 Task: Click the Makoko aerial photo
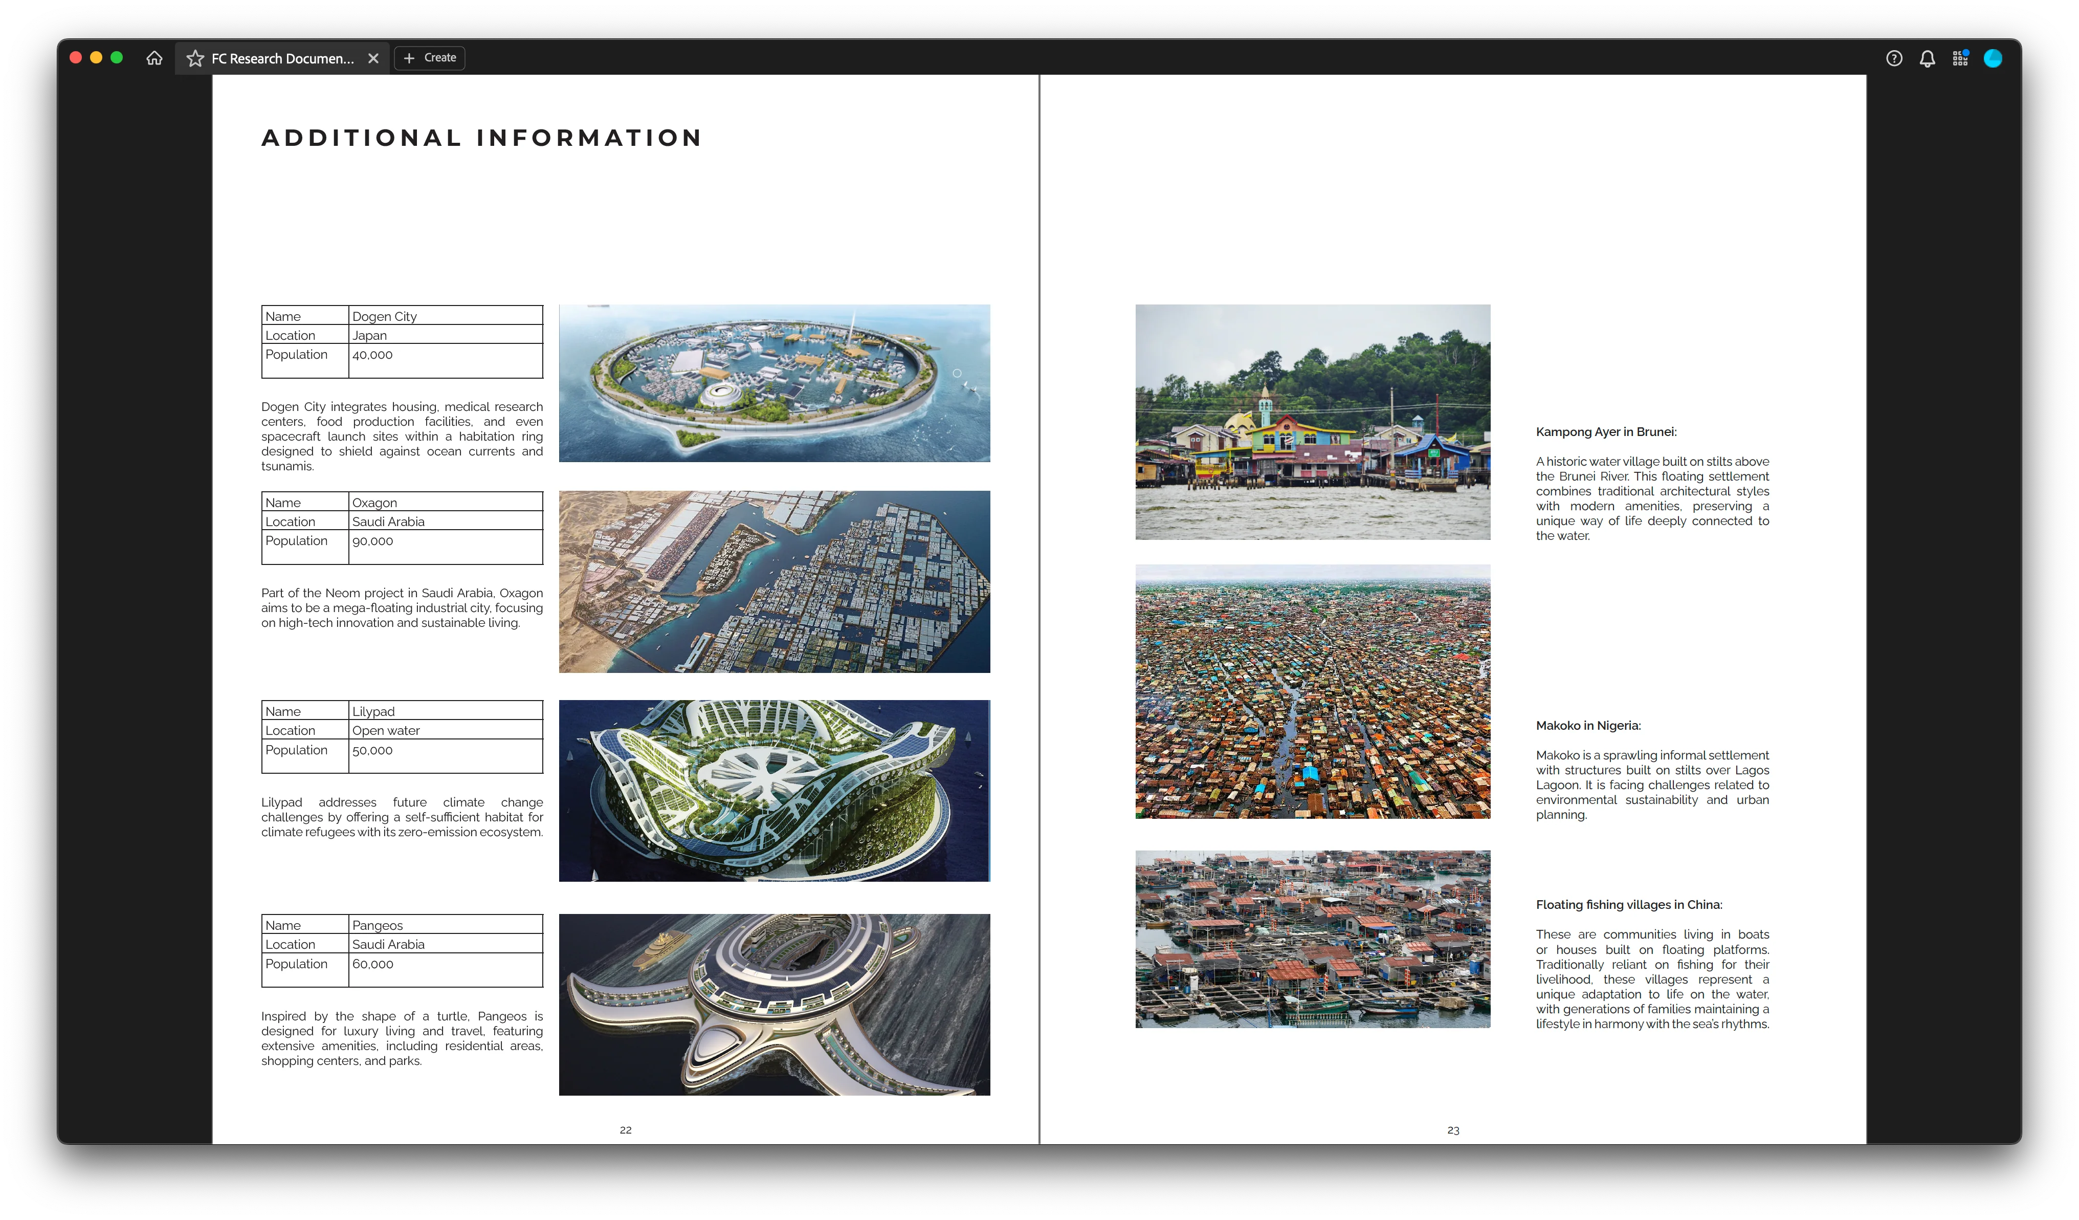click(1313, 692)
